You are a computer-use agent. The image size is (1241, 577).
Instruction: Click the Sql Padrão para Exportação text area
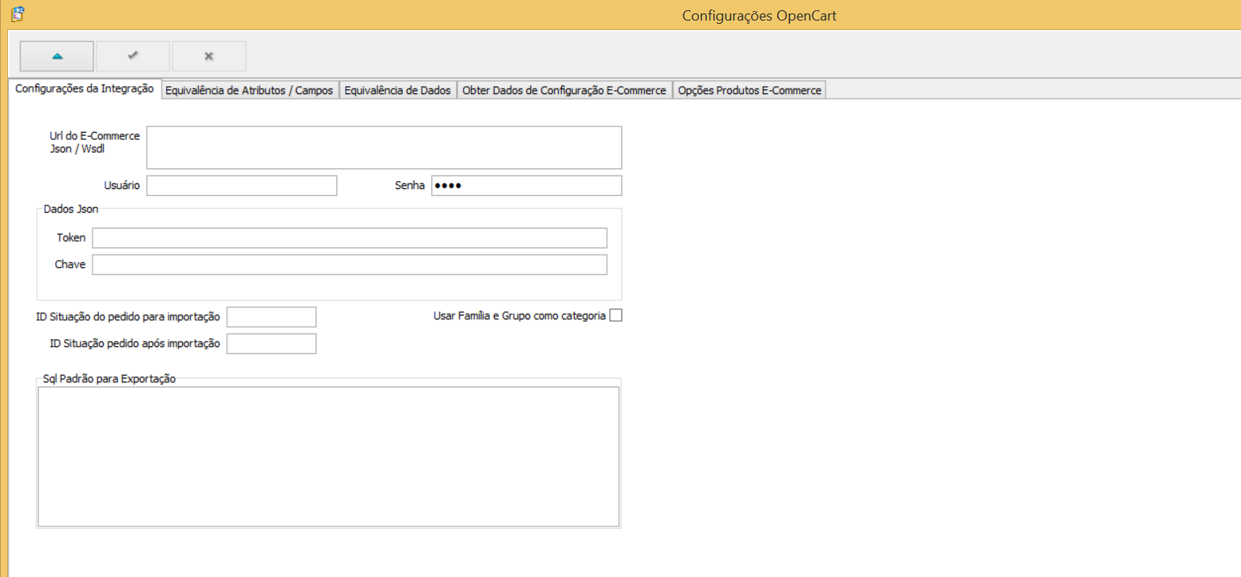point(328,456)
